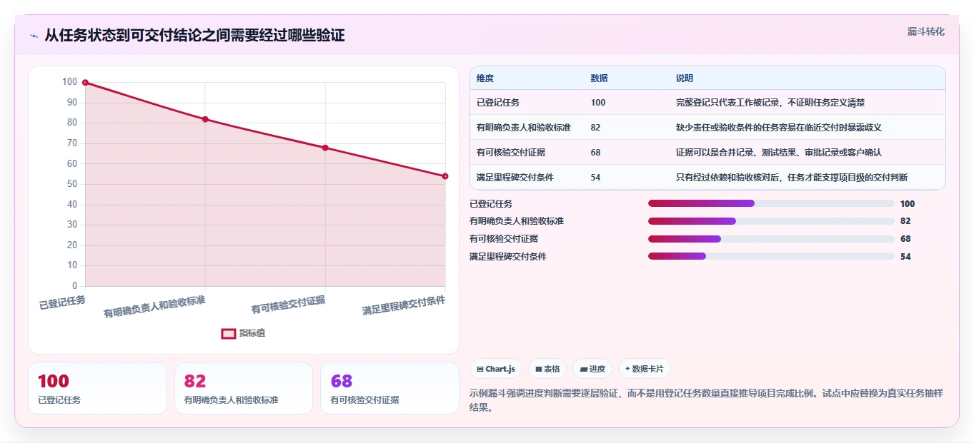This screenshot has height=443, width=974.
Task: Click the header icon beside the title
Action: (x=34, y=36)
